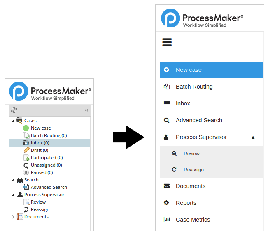Screen dimensions: 268x236
Task: Select the blue New case menu item
Action: (x=211, y=70)
